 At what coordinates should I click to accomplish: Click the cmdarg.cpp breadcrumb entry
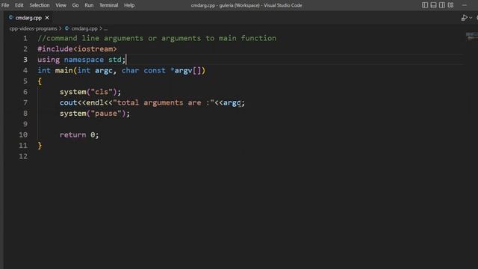(x=84, y=28)
